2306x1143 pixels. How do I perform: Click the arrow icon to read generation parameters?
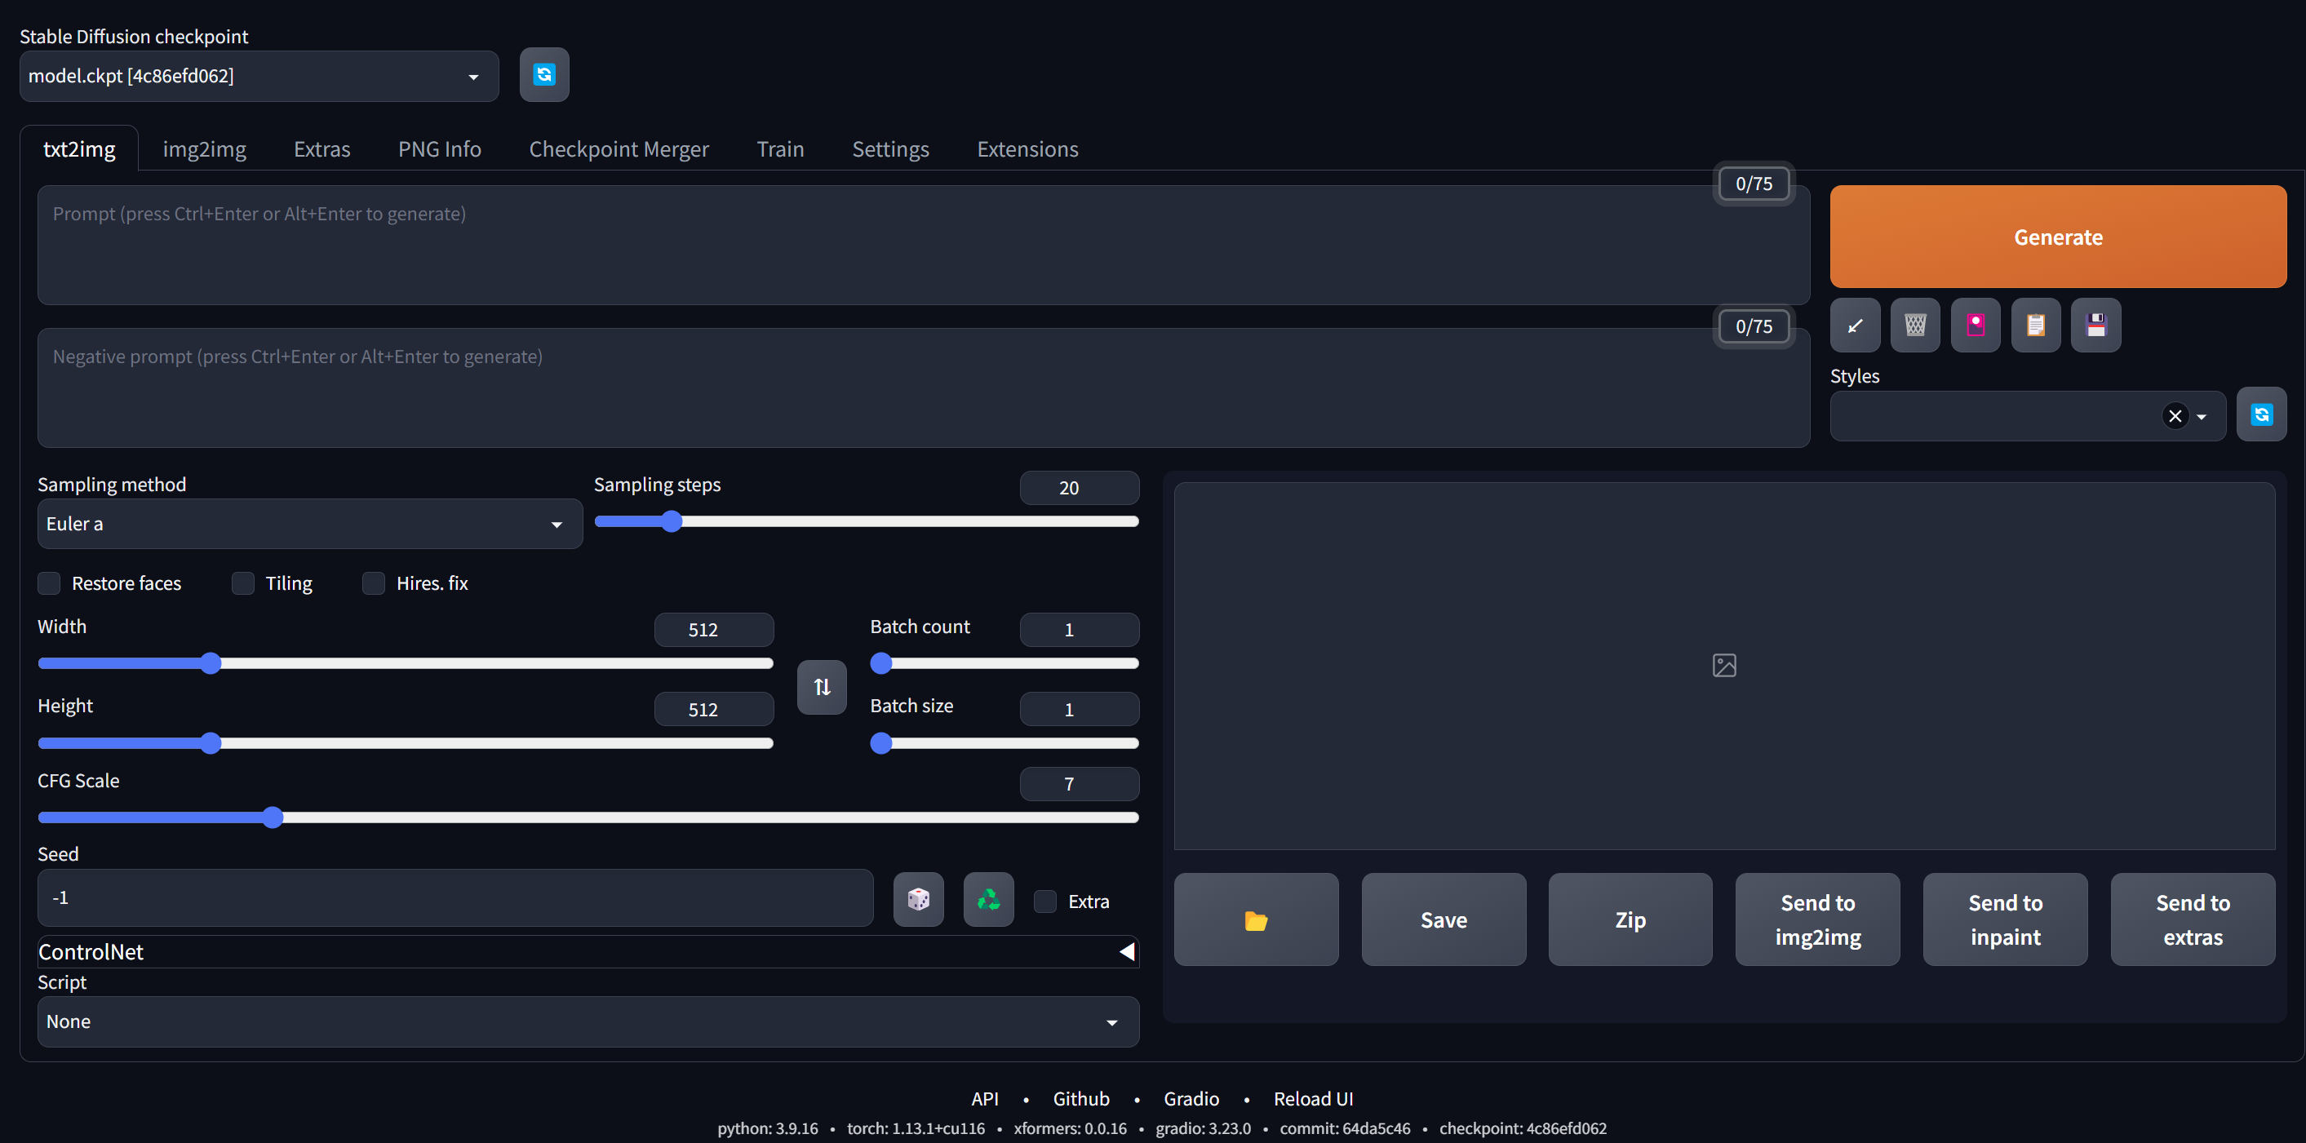point(1855,325)
